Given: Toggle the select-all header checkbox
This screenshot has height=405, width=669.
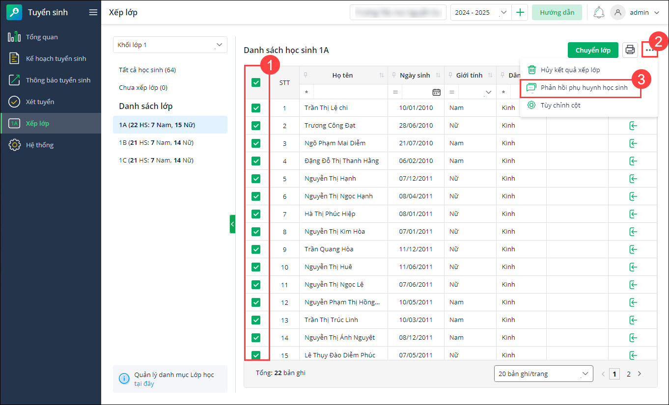Looking at the screenshot, I should pyautogui.click(x=256, y=82).
